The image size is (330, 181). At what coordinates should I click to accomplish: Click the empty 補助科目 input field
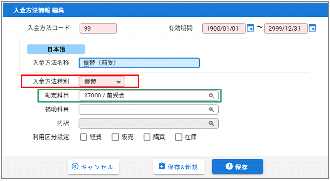point(148,109)
